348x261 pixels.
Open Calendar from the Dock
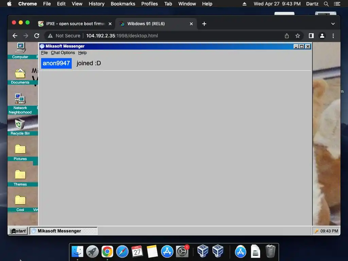[137, 252]
